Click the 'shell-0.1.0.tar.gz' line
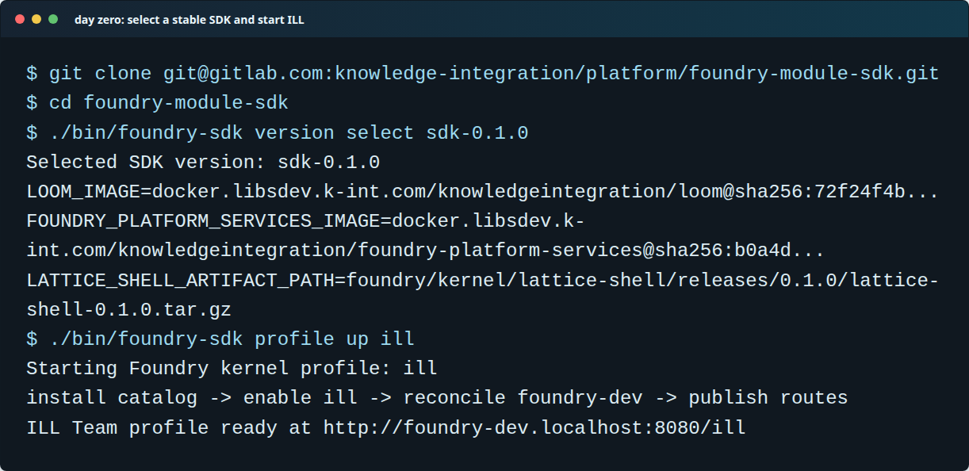The height and width of the screenshot is (471, 969). (x=129, y=310)
